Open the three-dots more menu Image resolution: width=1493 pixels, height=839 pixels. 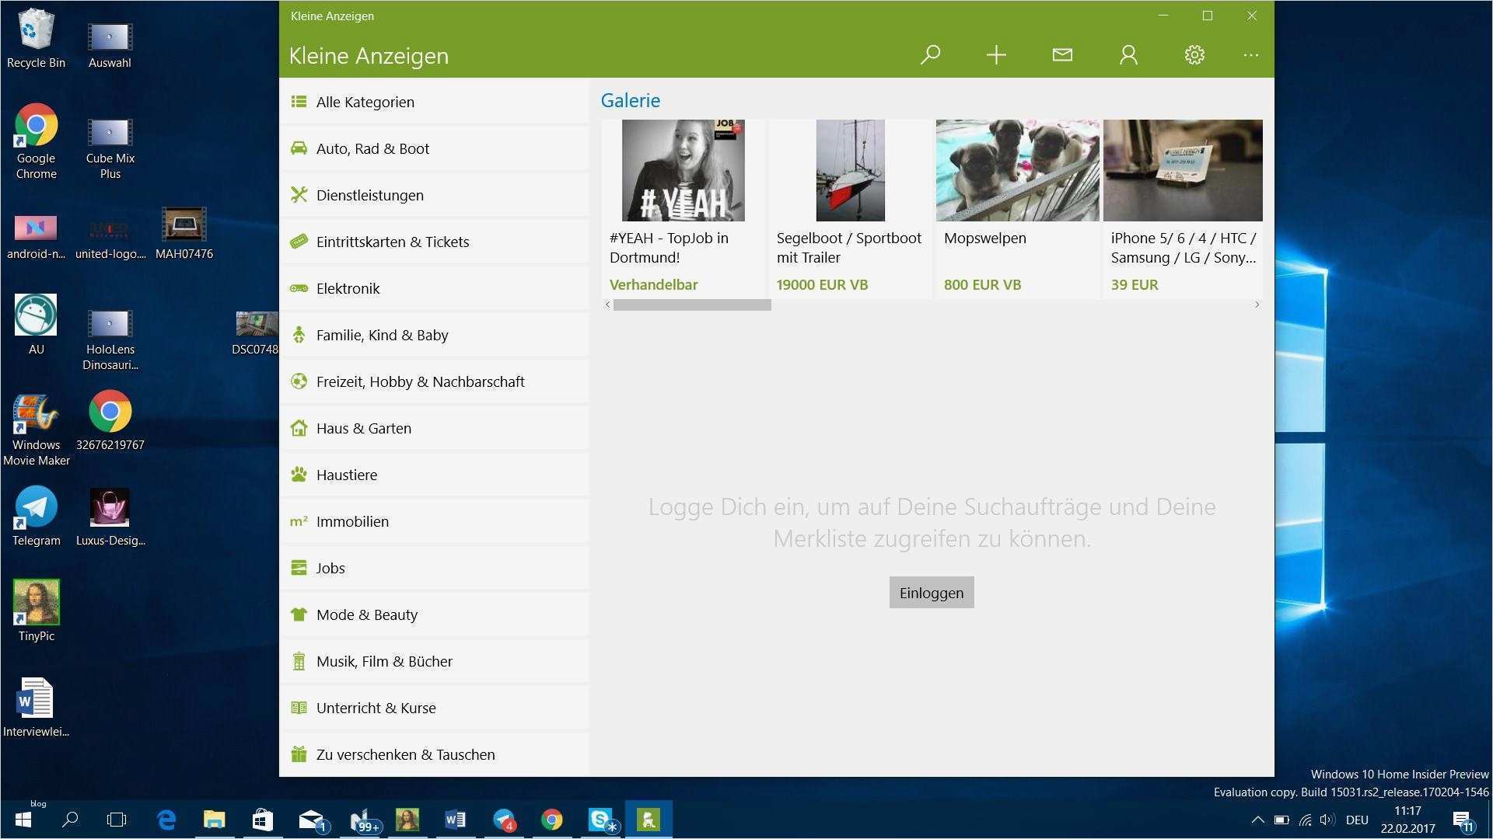tap(1250, 55)
